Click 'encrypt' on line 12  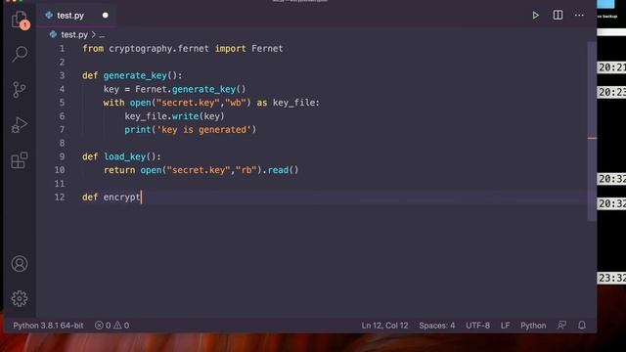tap(121, 198)
